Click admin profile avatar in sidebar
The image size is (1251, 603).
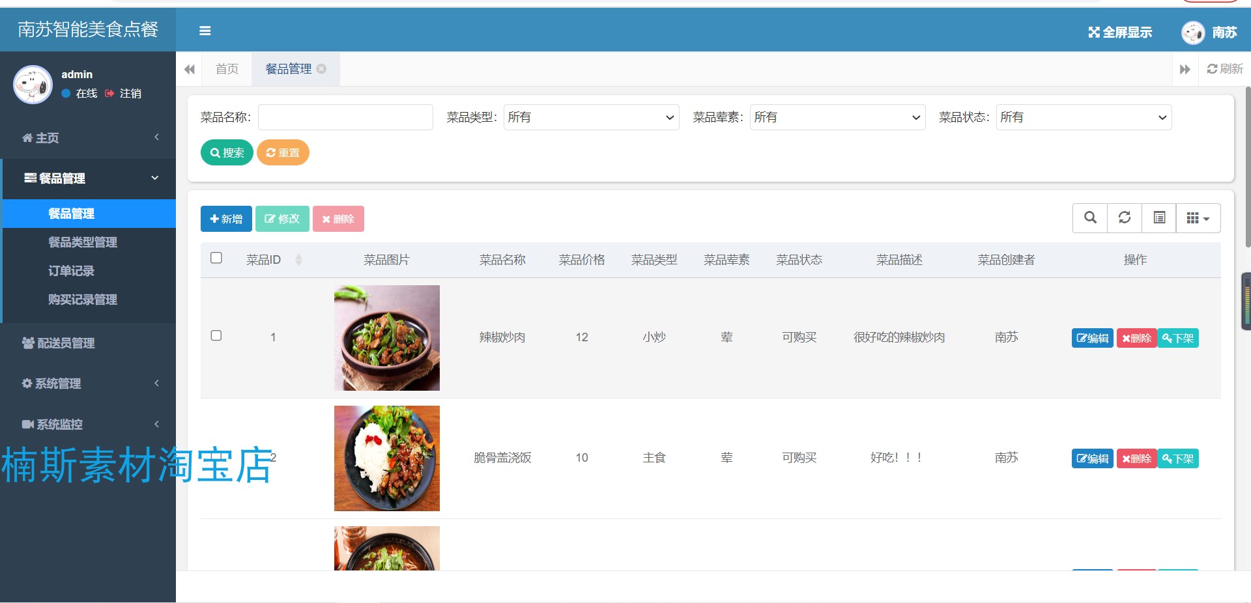point(33,84)
